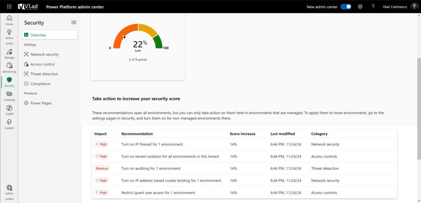Sort by Last modified column header
The image size is (421, 203).
(x=283, y=134)
